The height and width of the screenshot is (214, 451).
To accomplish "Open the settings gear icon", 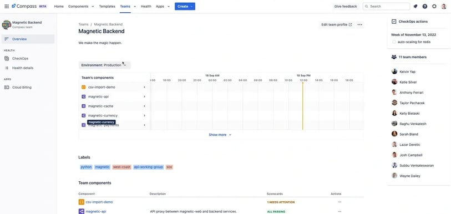I will (x=434, y=6).
